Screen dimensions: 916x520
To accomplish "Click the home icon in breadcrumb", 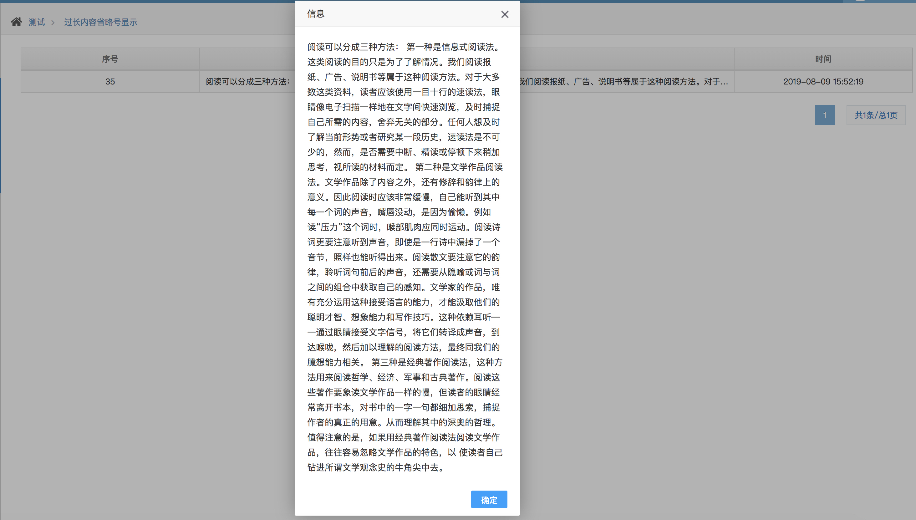I will click(16, 22).
